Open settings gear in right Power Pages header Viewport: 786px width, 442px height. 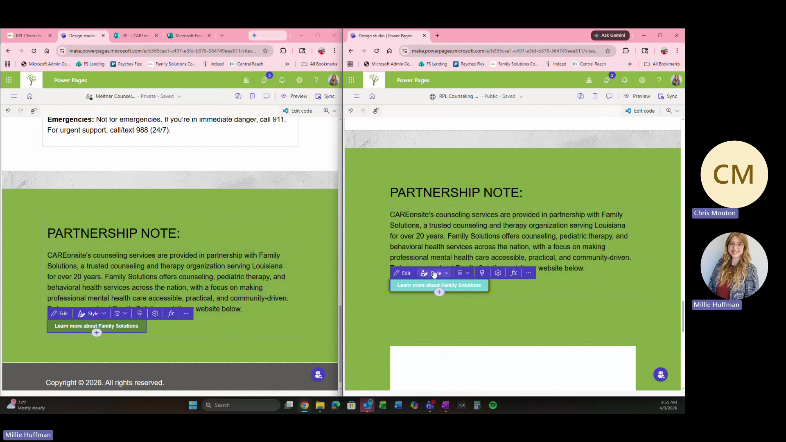click(x=642, y=80)
